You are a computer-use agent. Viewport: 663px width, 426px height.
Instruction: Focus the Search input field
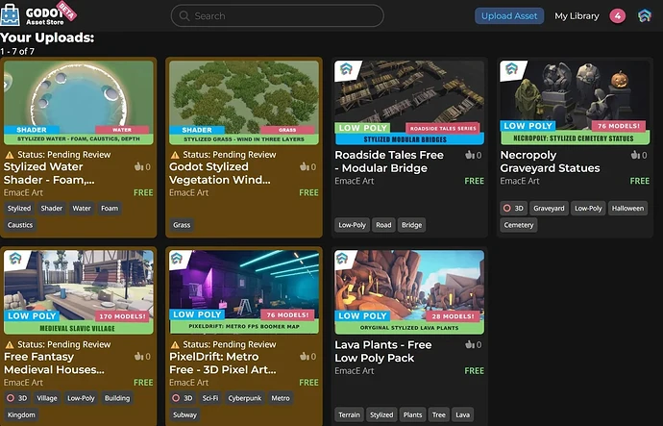coord(278,16)
